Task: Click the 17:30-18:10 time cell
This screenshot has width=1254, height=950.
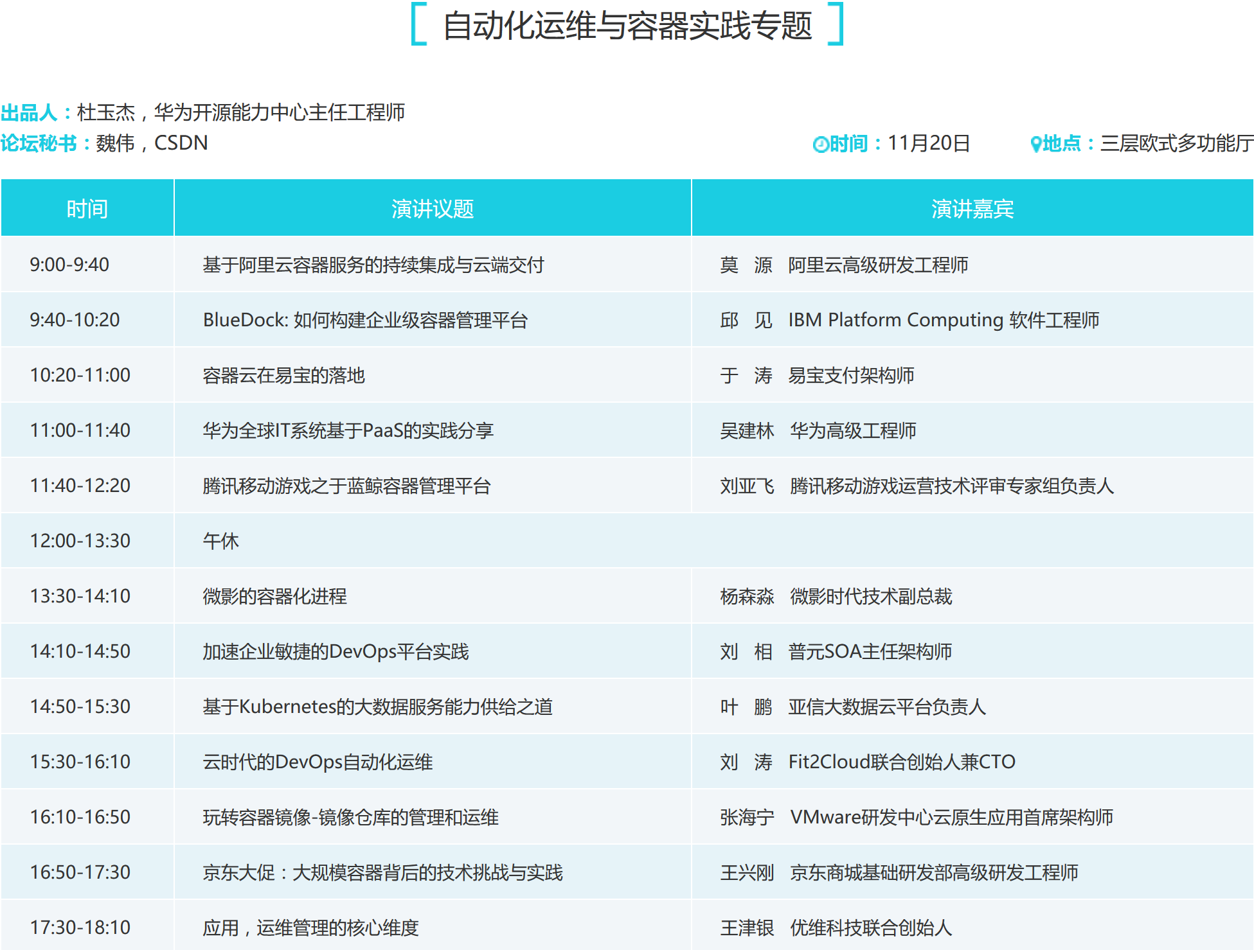Action: pos(80,928)
